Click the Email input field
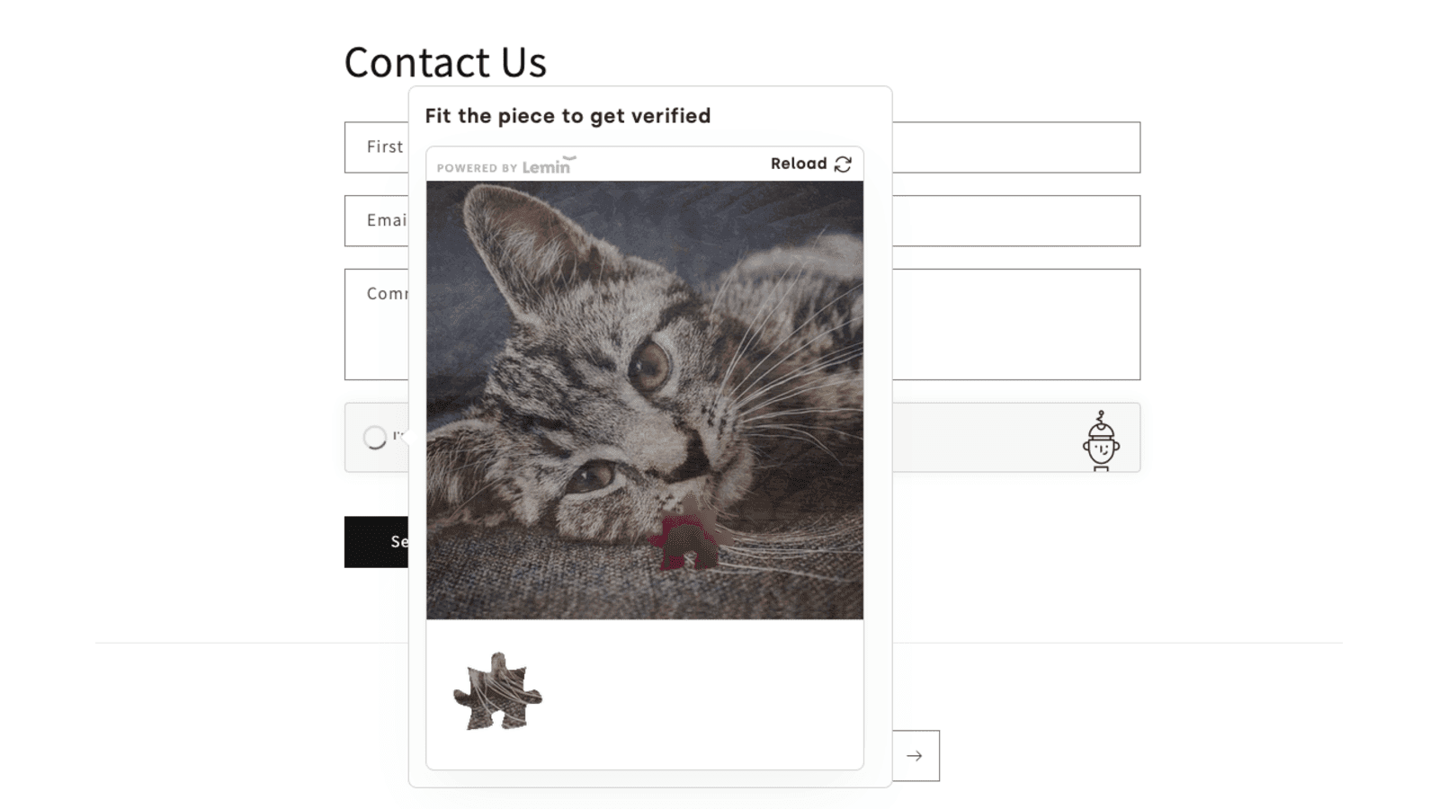 (x=377, y=221)
